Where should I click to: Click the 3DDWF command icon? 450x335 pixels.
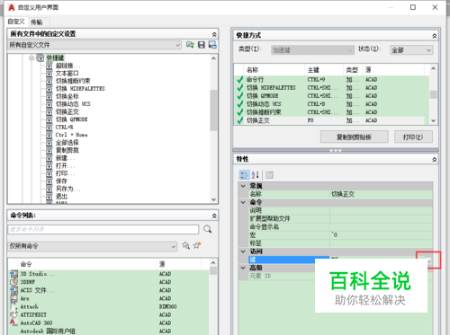pyautogui.click(x=13, y=282)
